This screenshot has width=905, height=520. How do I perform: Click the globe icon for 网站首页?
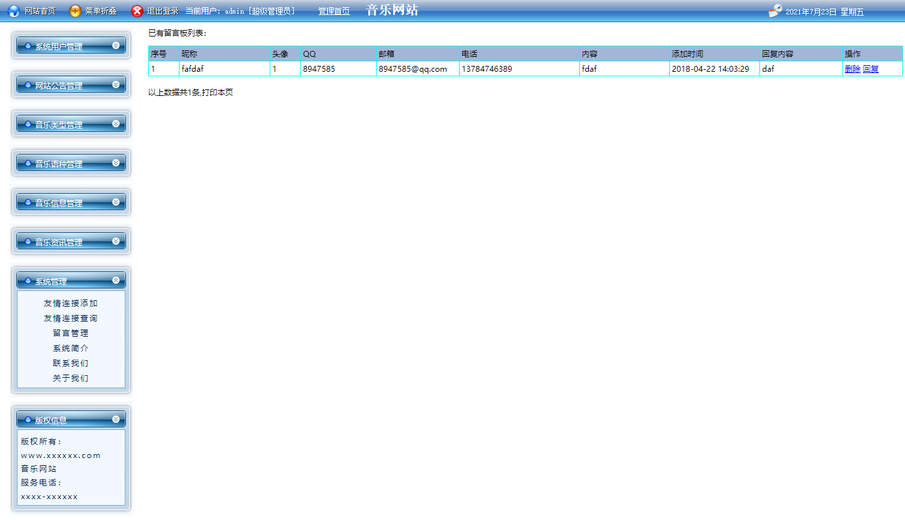click(x=14, y=11)
